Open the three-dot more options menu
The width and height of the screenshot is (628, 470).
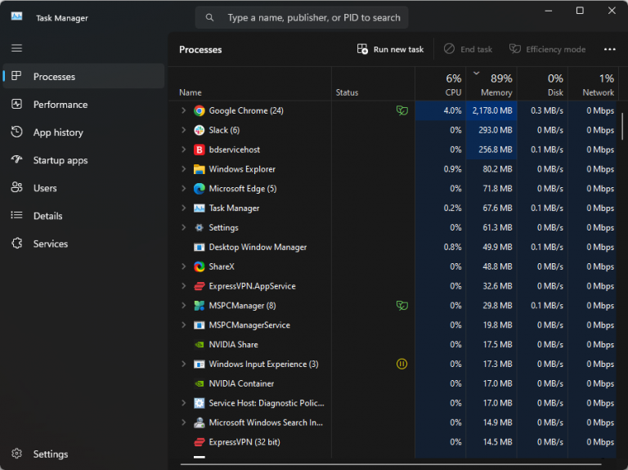[609, 49]
